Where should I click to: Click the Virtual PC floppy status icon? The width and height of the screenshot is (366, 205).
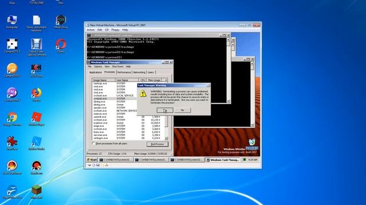pyautogui.click(x=98, y=165)
